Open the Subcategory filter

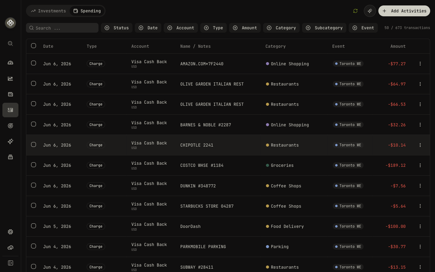pyautogui.click(x=324, y=28)
